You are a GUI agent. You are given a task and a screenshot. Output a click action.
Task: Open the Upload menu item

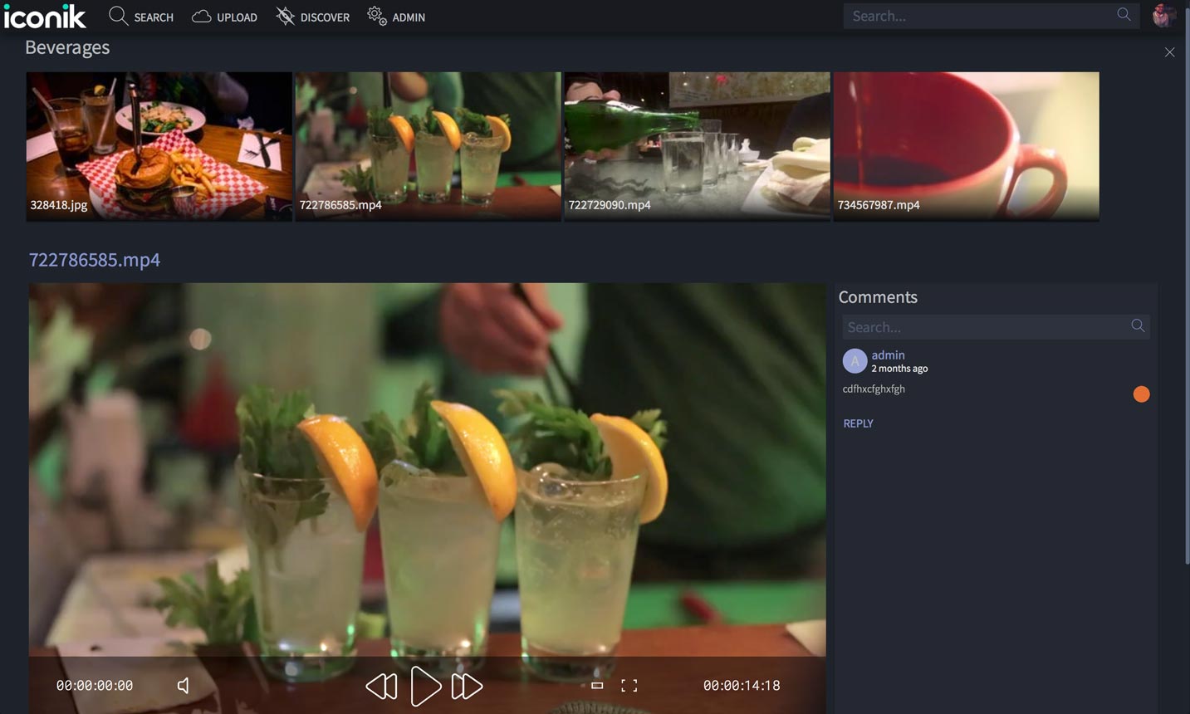click(224, 17)
